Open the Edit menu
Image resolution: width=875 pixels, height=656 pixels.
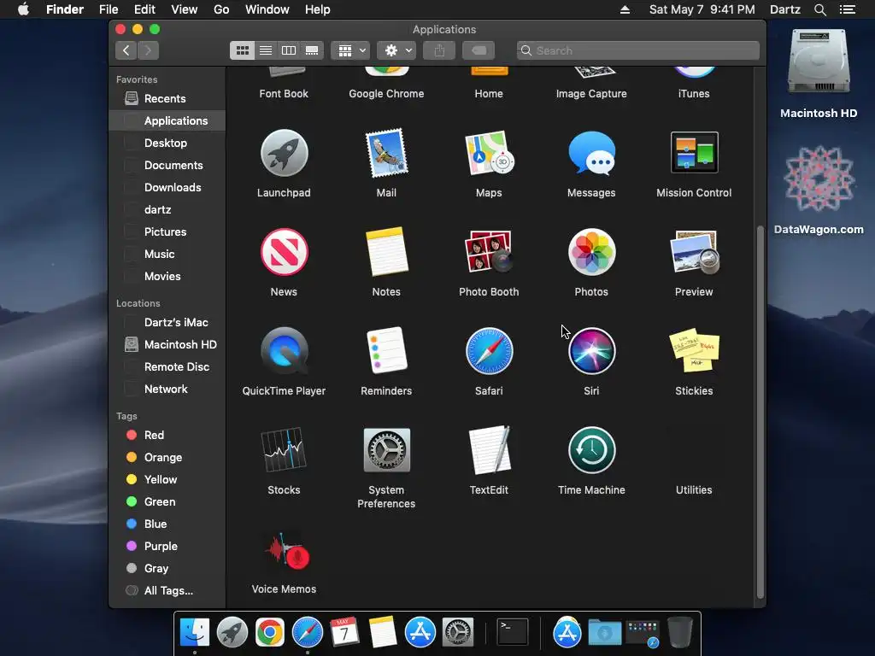coord(144,9)
